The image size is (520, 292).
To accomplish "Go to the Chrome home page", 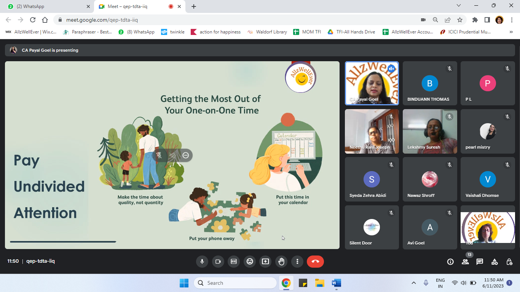I will [45, 20].
